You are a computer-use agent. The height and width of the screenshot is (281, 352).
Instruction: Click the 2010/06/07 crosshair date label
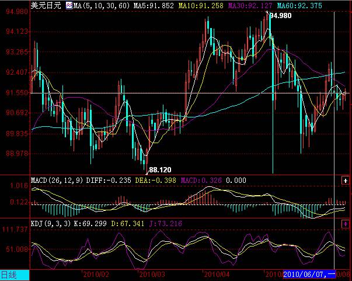(x=309, y=274)
